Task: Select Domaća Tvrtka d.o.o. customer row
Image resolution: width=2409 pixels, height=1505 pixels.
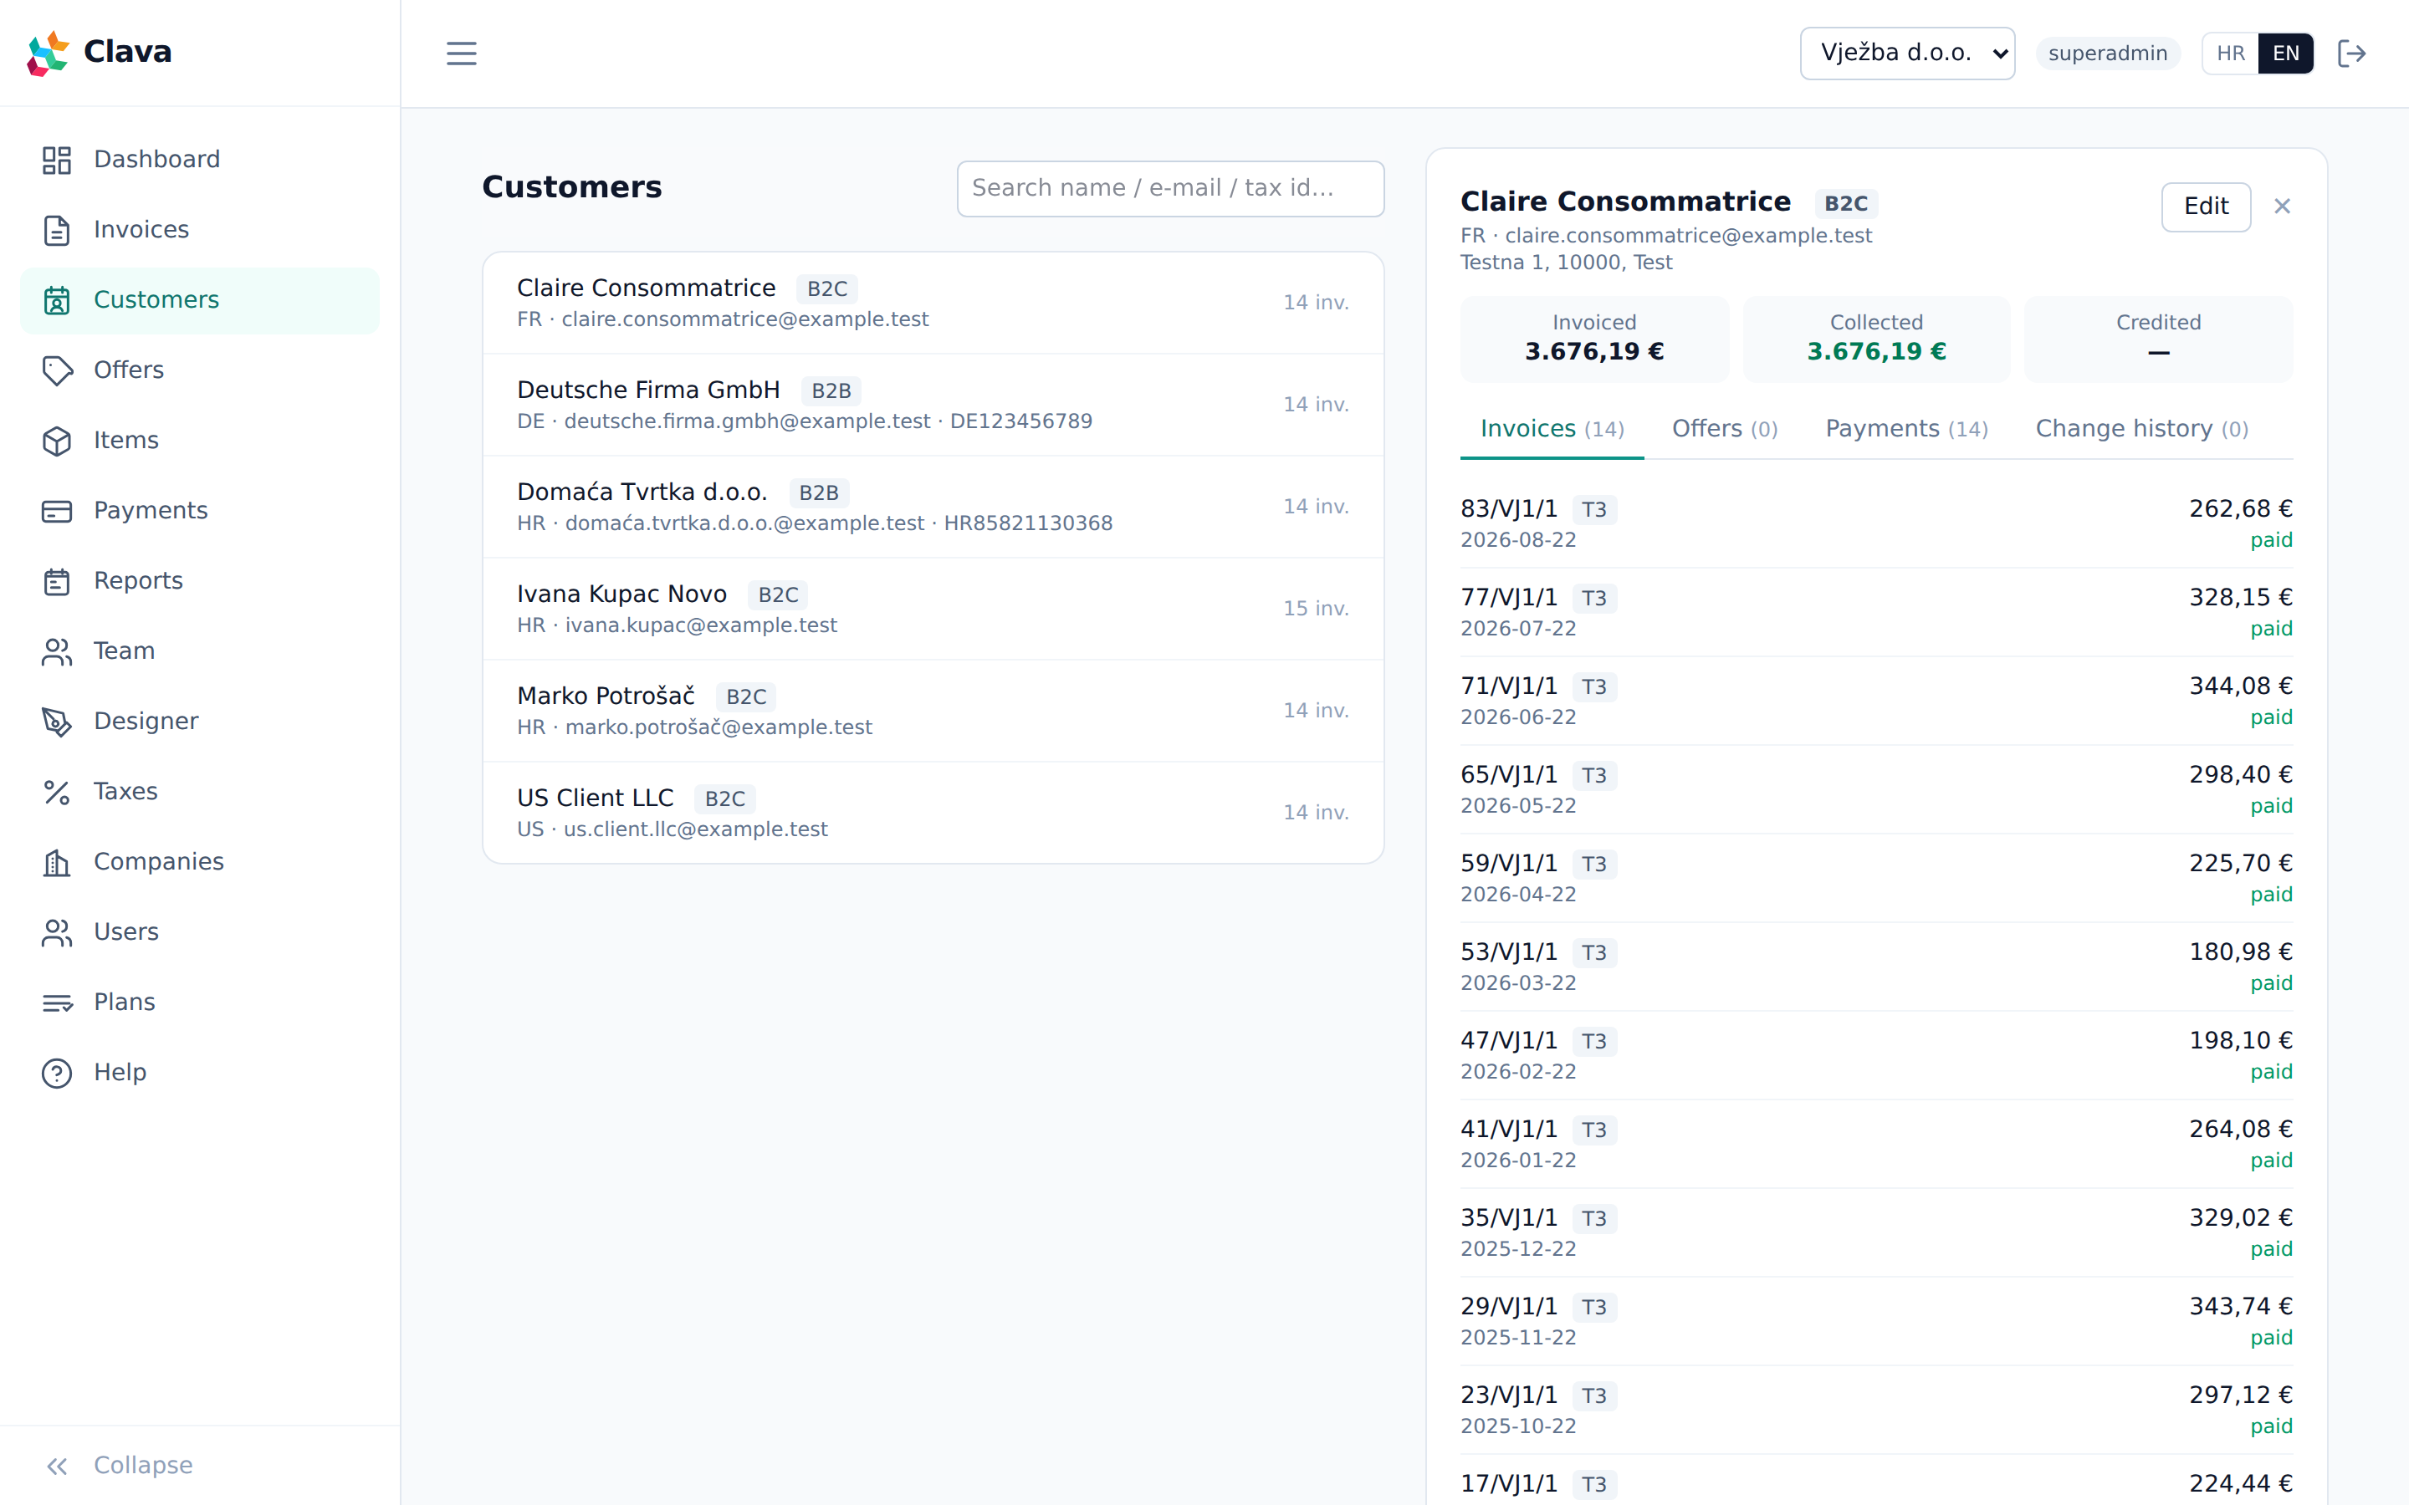Action: tap(933, 507)
